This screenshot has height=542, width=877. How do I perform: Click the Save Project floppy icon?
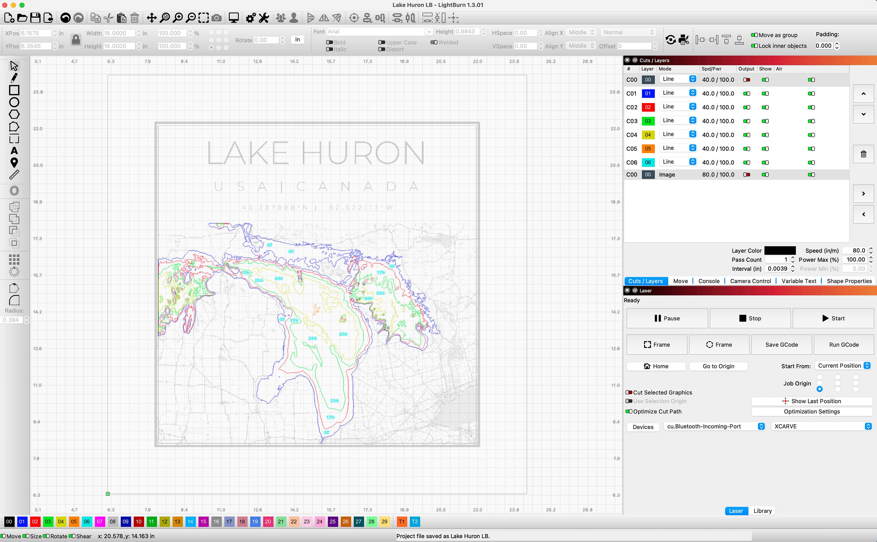pos(35,18)
